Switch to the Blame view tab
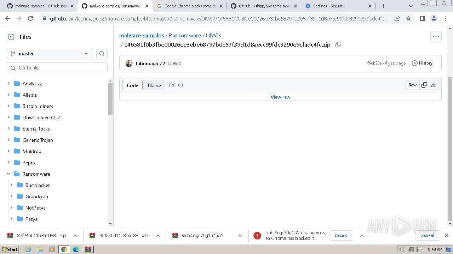Viewport: 453px width, 254px height. click(x=154, y=85)
